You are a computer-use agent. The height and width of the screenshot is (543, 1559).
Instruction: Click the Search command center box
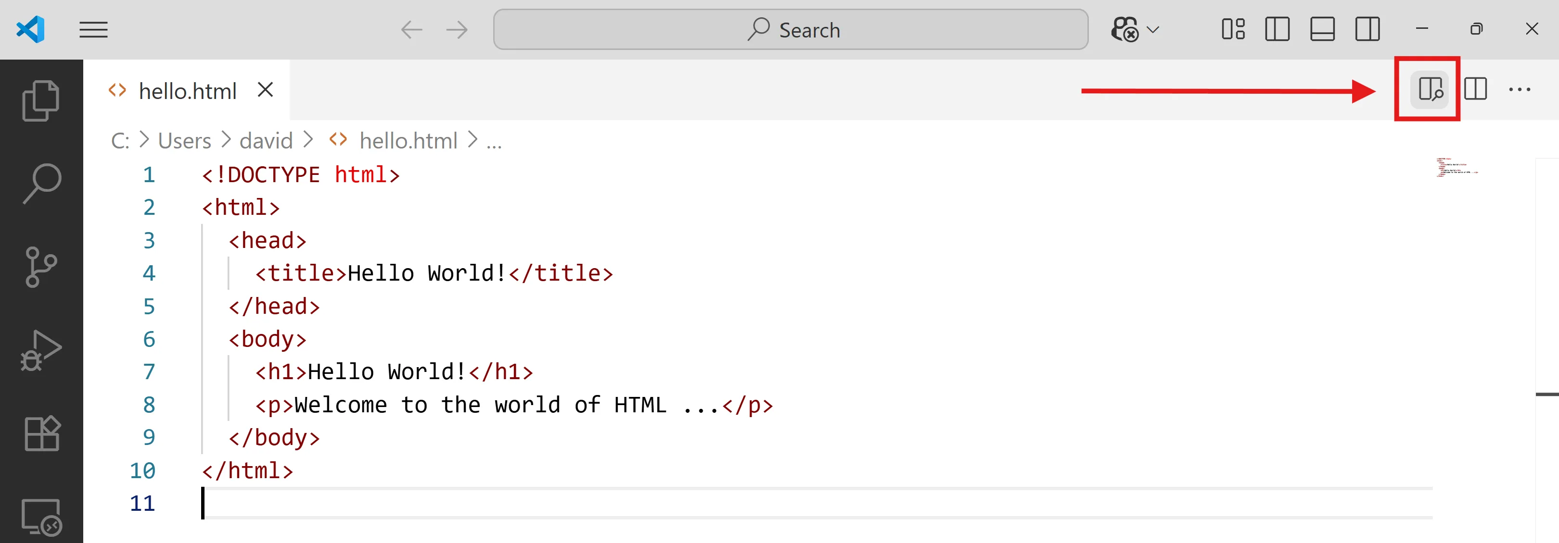(791, 30)
